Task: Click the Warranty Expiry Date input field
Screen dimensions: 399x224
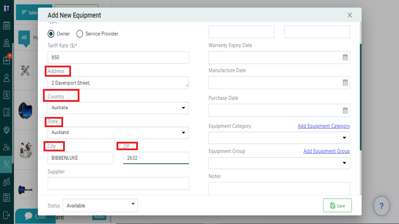Action: pyautogui.click(x=279, y=57)
